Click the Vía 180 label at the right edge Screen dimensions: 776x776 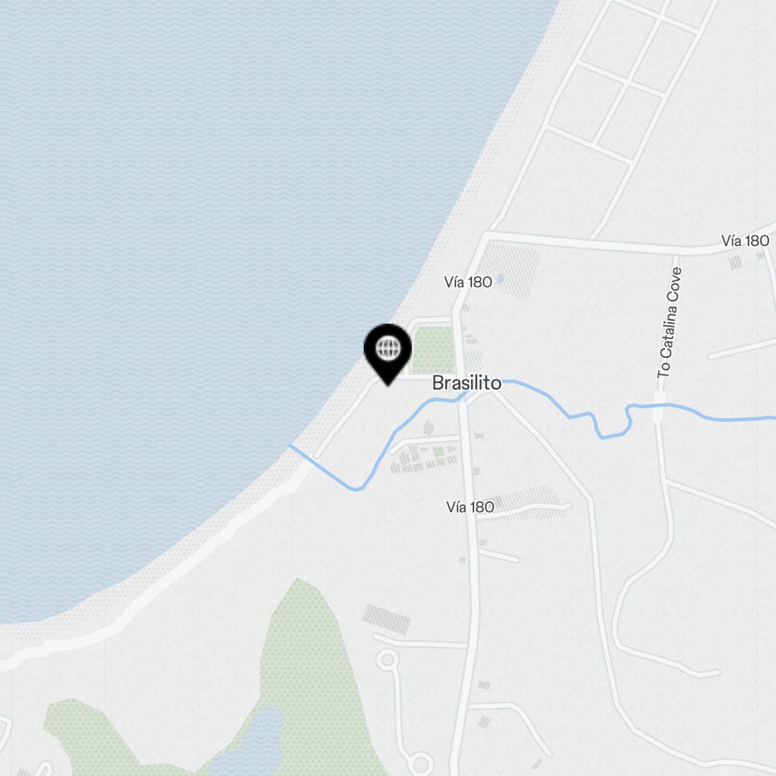click(745, 241)
